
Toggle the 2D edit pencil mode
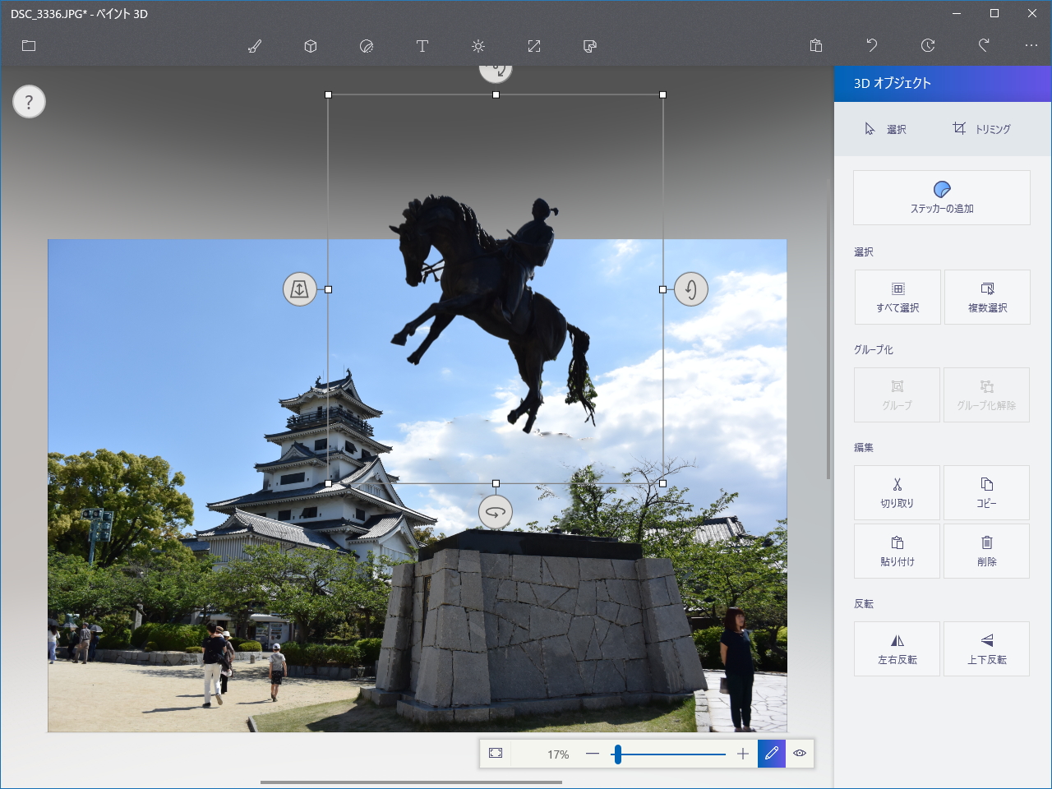click(x=772, y=754)
